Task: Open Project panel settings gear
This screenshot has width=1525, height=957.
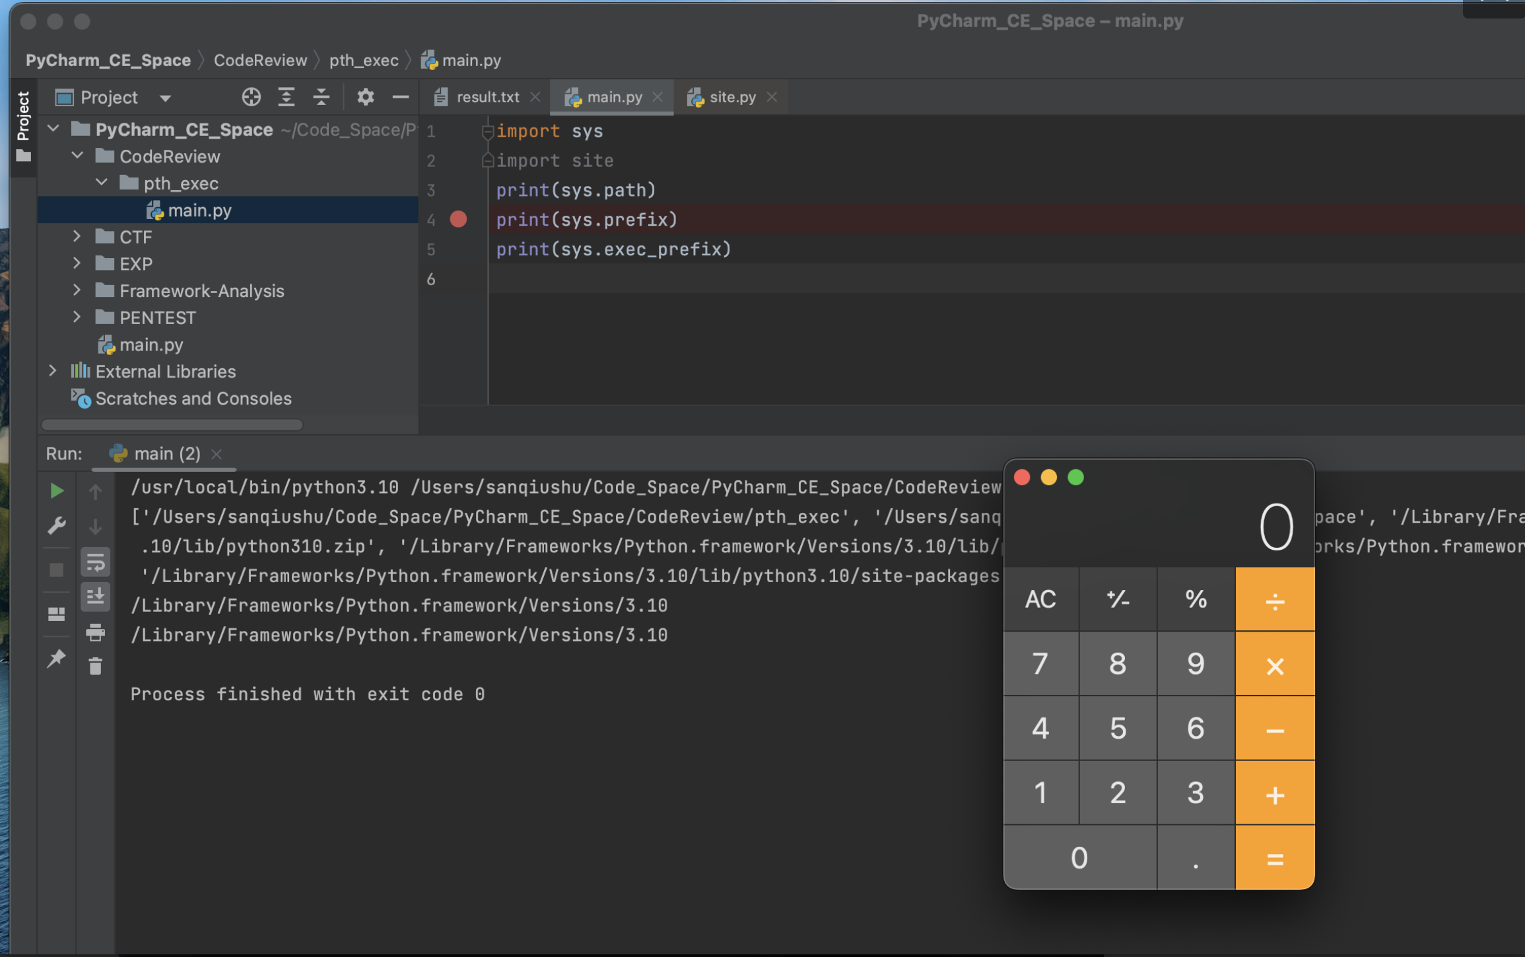Action: coord(365,97)
